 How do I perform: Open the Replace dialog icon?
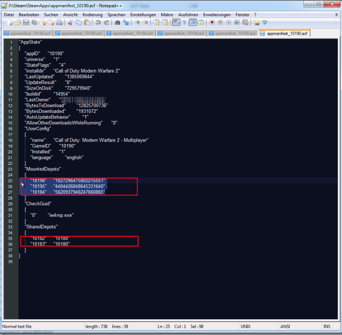coord(126,22)
